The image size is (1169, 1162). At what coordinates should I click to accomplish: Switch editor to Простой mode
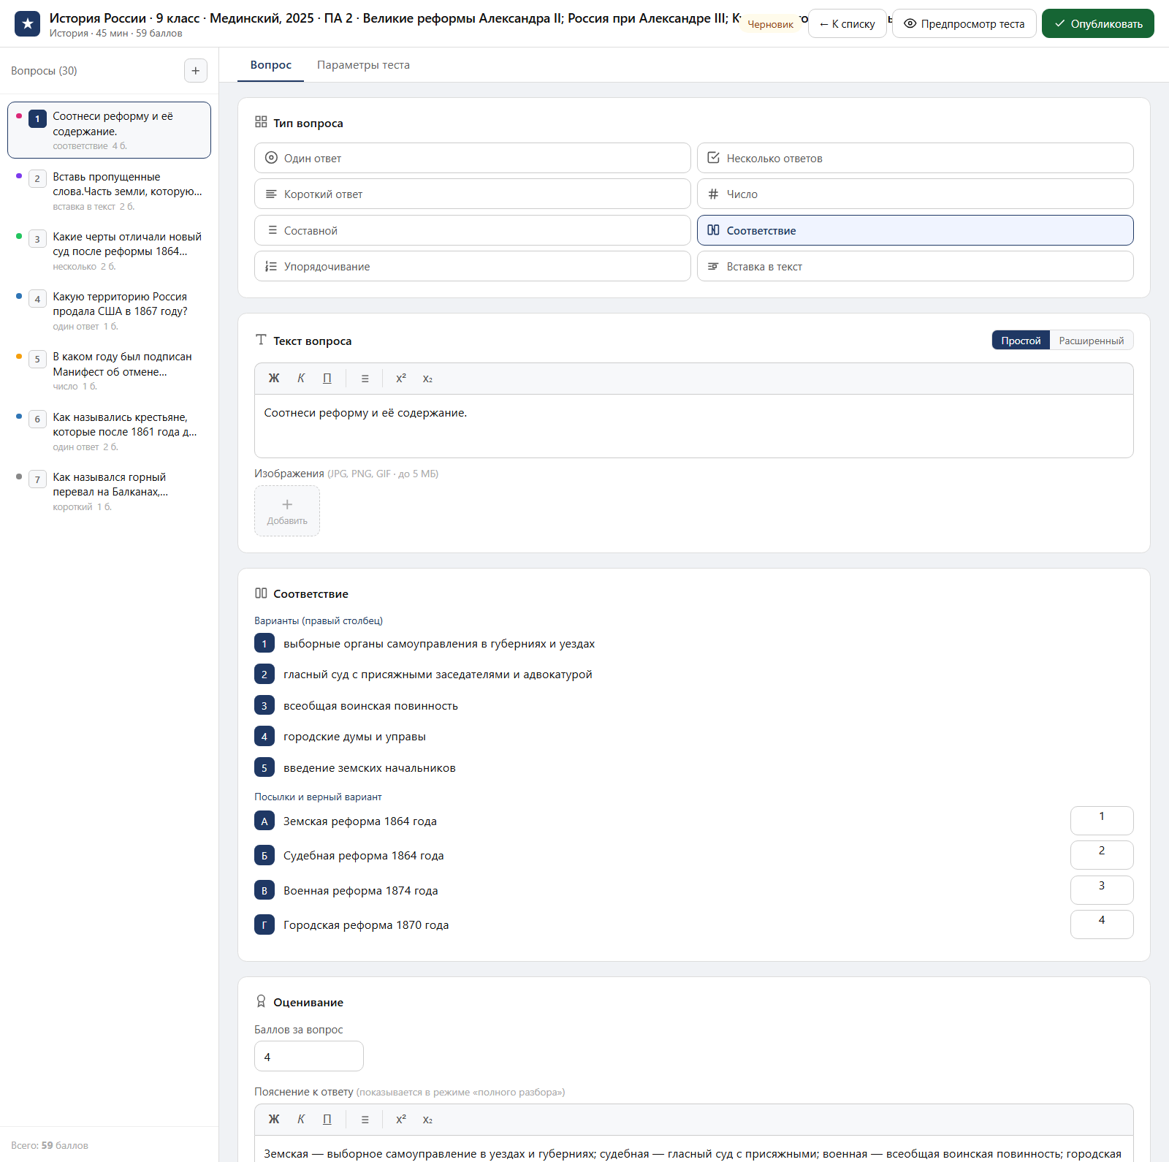pos(1021,341)
